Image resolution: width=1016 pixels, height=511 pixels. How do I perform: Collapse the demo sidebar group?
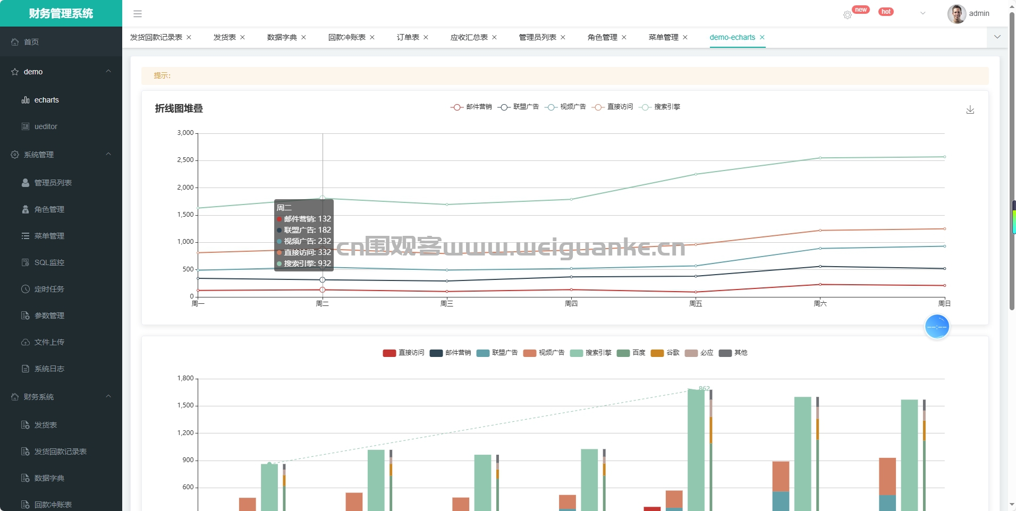108,71
